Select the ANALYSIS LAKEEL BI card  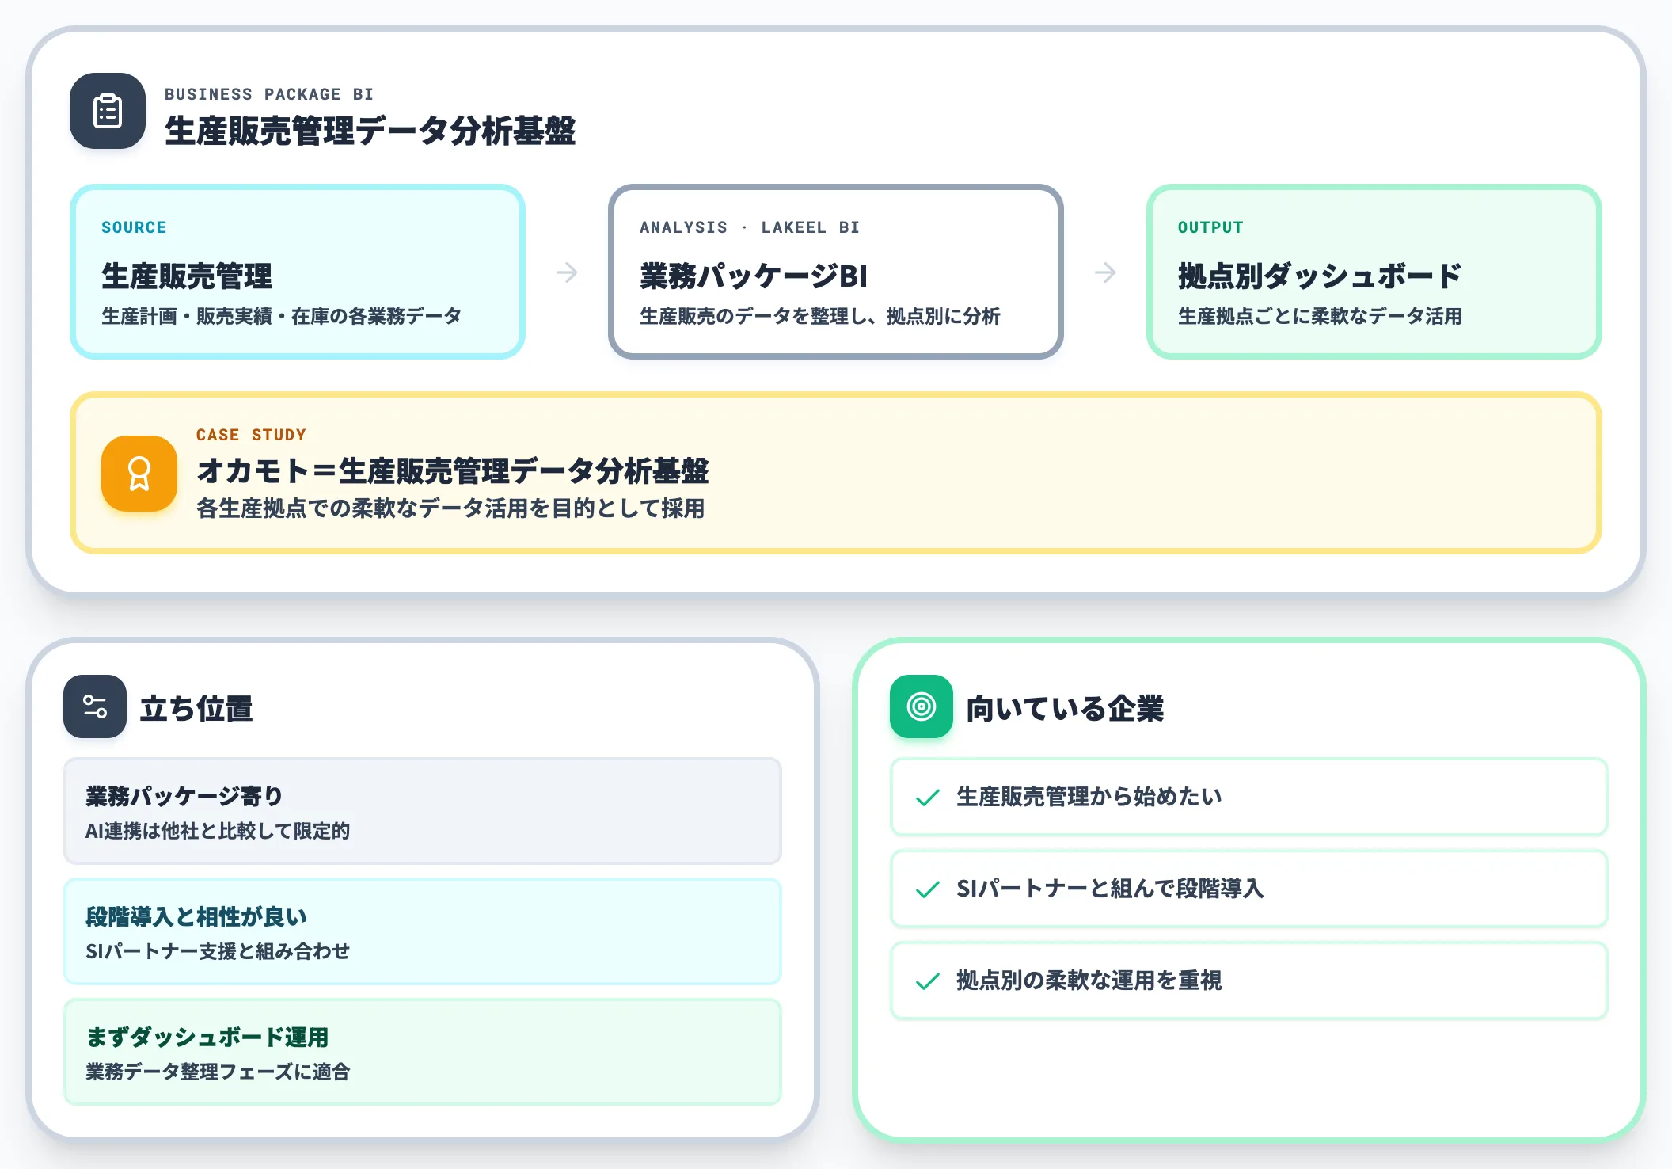pyautogui.click(x=836, y=272)
